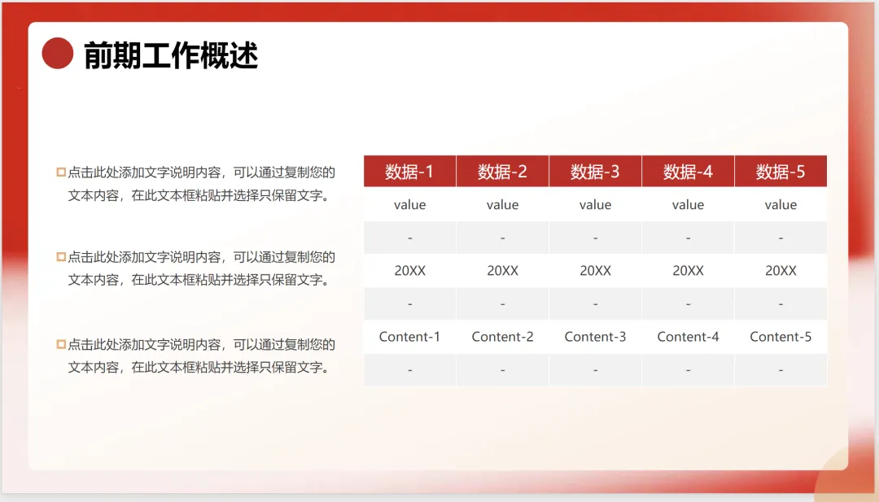The height and width of the screenshot is (502, 879).
Task: Click the value cell under 数据-2
Action: (502, 204)
